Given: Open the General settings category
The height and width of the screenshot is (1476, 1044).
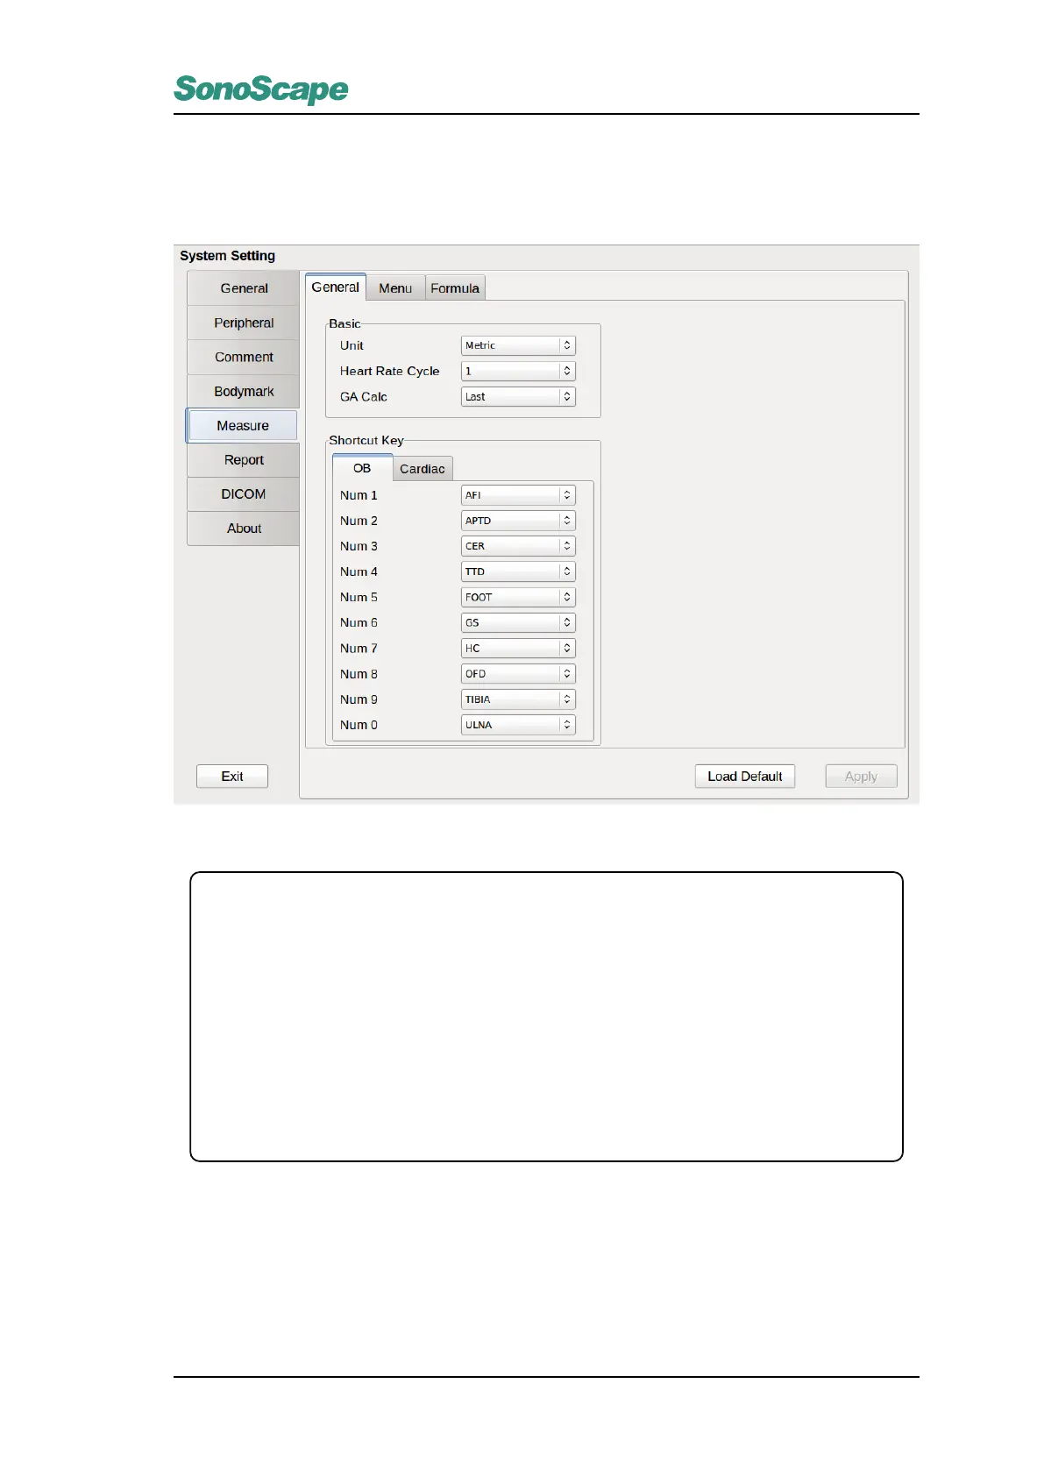Looking at the screenshot, I should point(243,288).
